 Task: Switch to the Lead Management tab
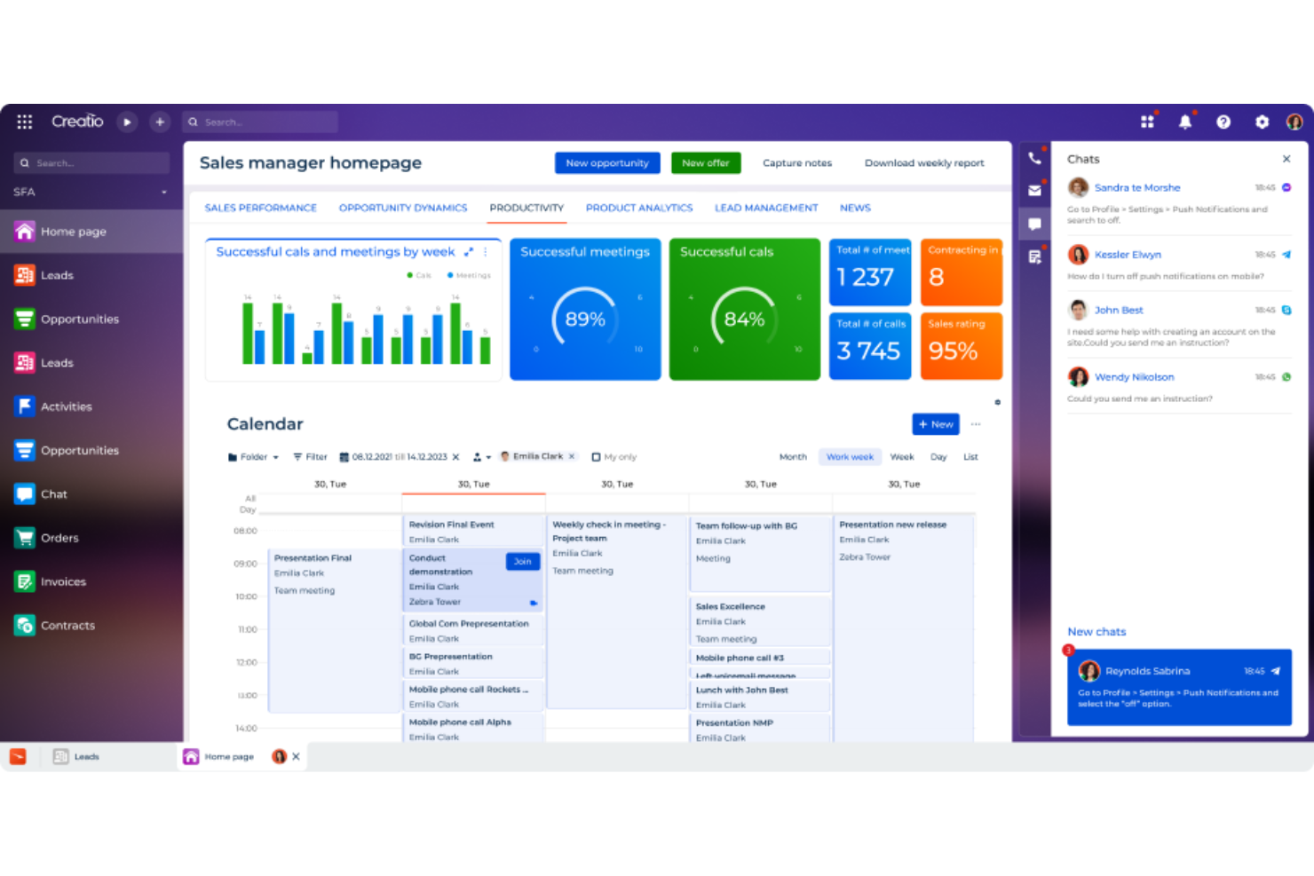[766, 208]
